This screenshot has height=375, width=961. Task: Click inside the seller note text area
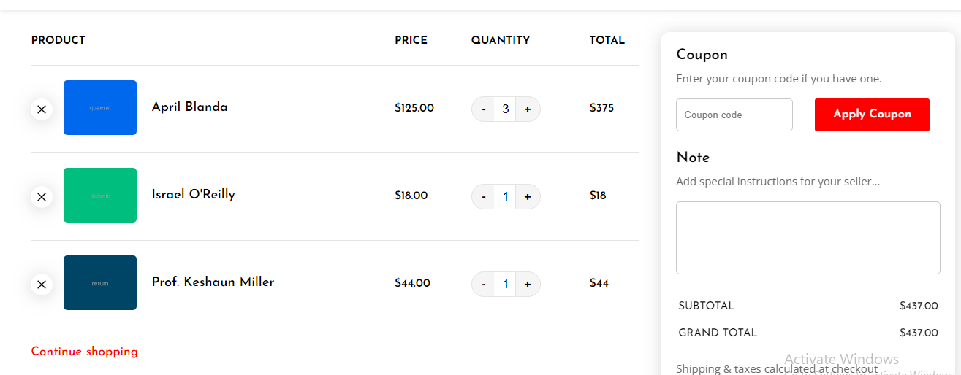pos(808,238)
